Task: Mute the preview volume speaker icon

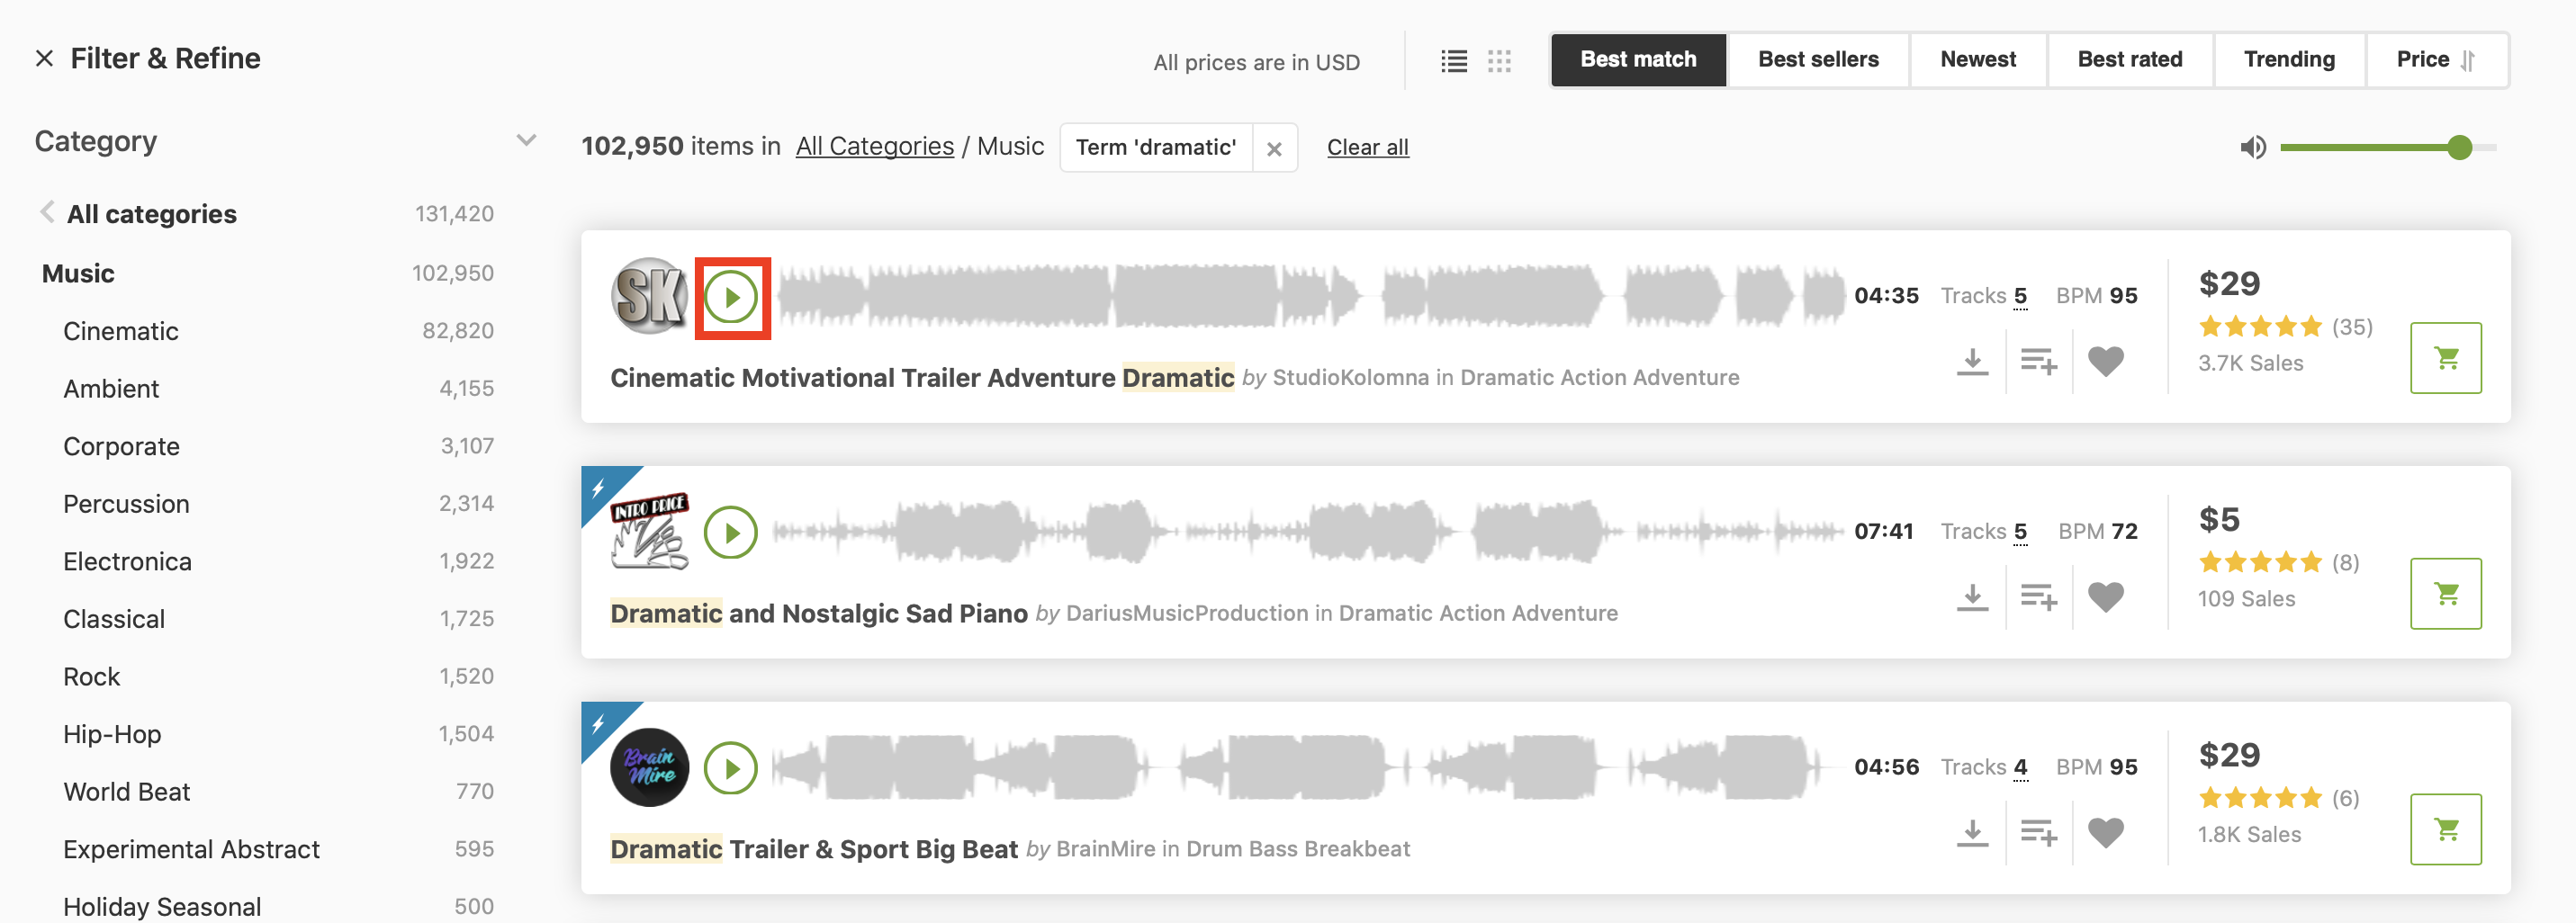Action: point(2252,148)
